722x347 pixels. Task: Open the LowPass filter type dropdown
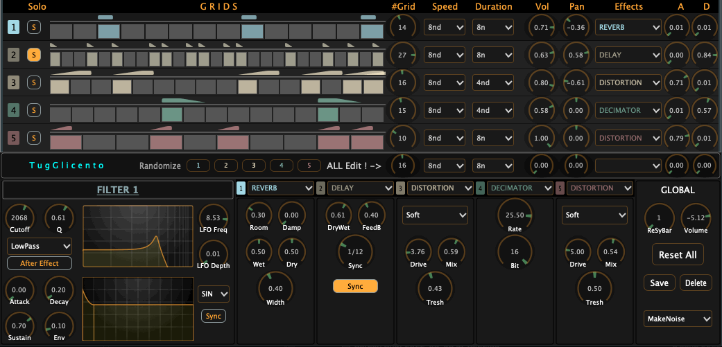coord(39,246)
